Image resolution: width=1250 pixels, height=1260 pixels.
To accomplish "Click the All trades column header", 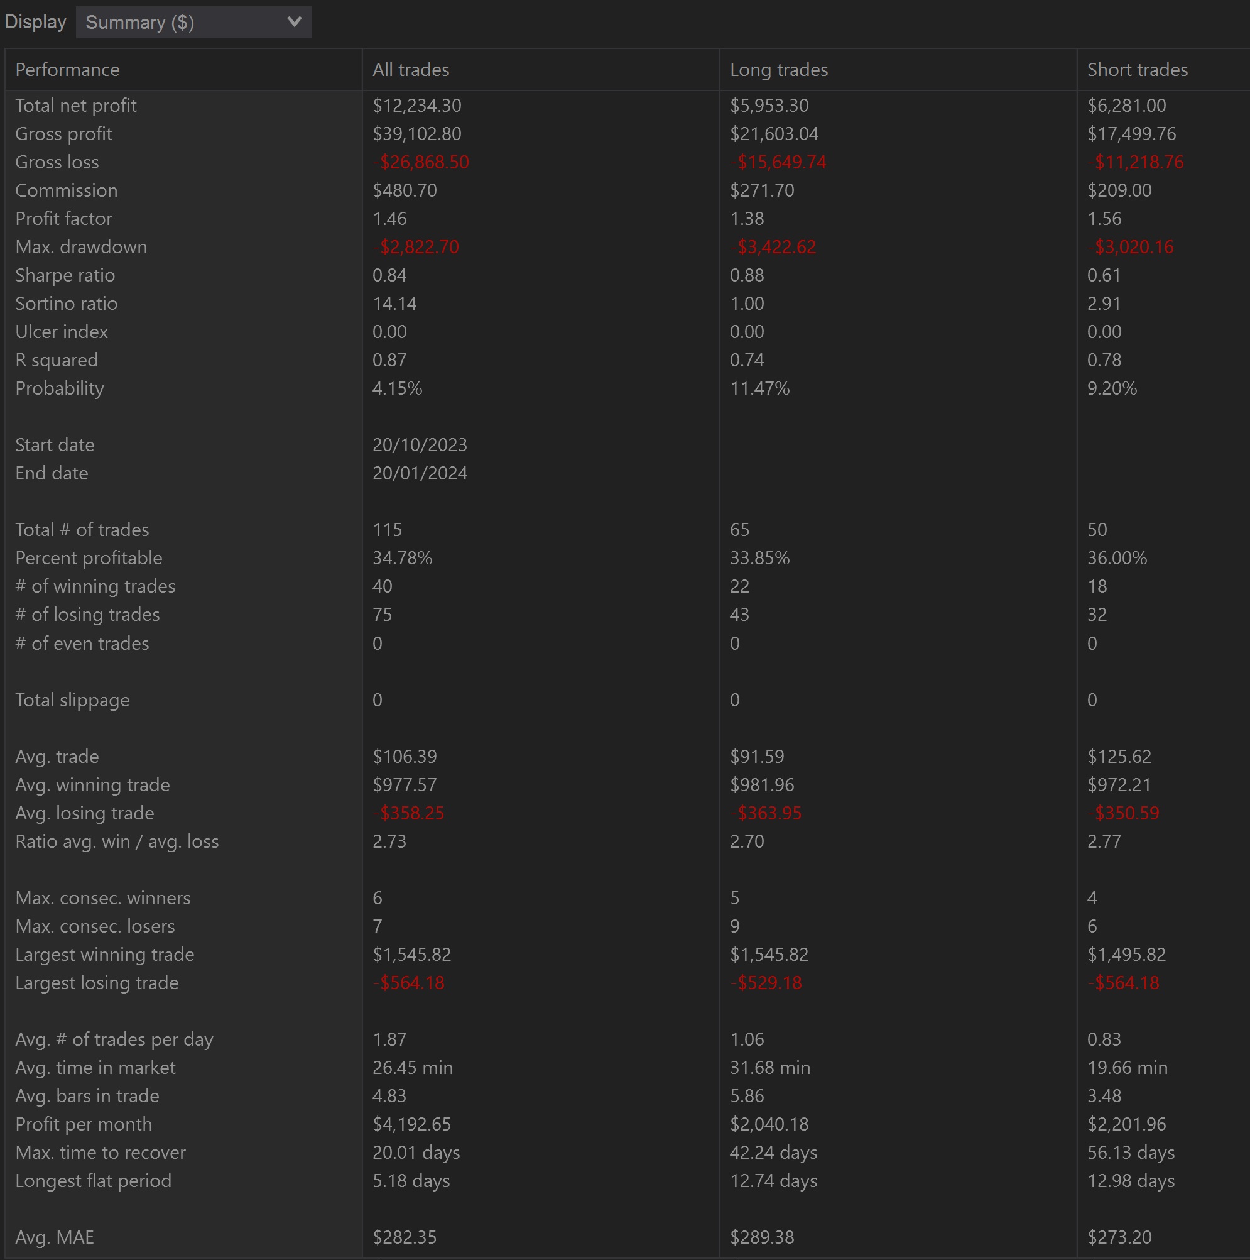I will pos(411,70).
